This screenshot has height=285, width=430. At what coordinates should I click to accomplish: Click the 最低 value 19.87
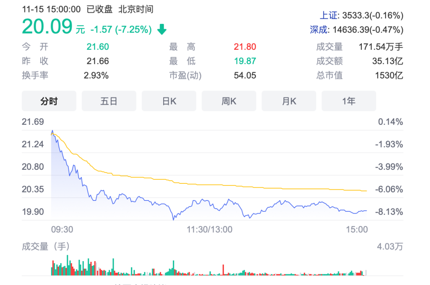coord(245,61)
